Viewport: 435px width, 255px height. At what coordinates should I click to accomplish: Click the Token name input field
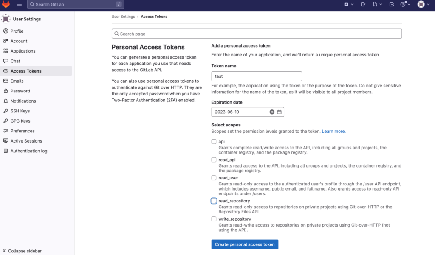(x=256, y=76)
